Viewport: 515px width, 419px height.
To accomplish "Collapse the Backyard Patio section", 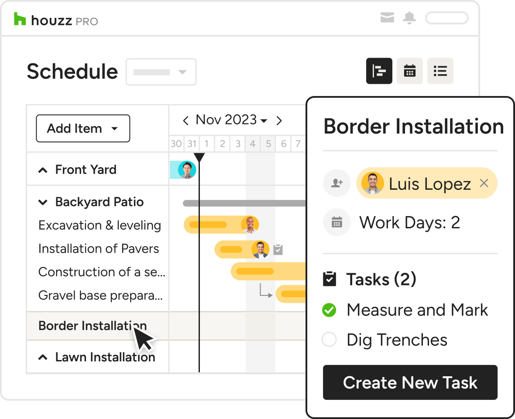I will click(x=43, y=202).
